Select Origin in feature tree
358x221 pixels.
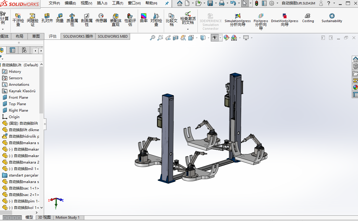click(14, 117)
